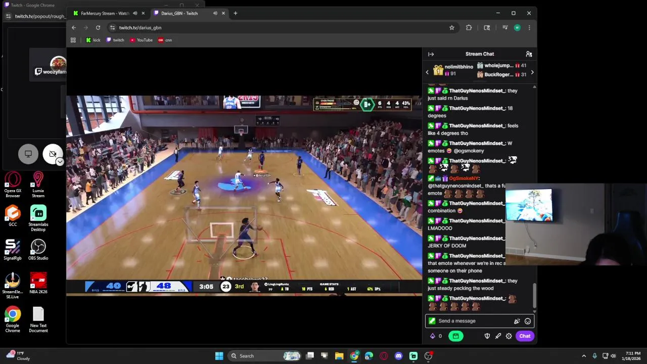Open the weather widget showing Cloudy
The width and height of the screenshot is (647, 364).
(x=18, y=356)
